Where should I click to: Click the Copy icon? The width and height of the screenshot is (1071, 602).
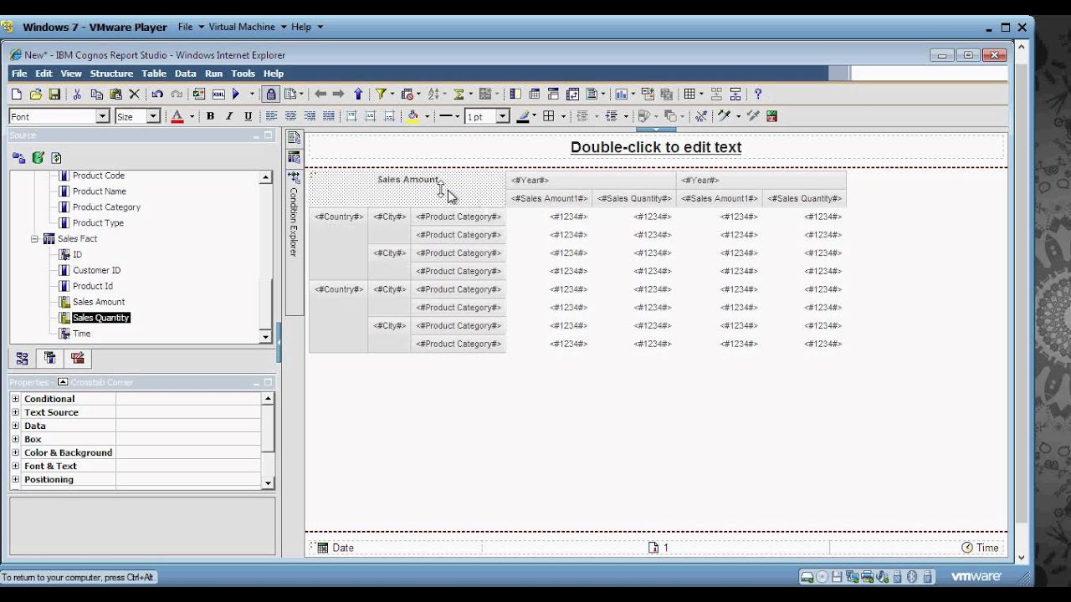click(x=96, y=94)
